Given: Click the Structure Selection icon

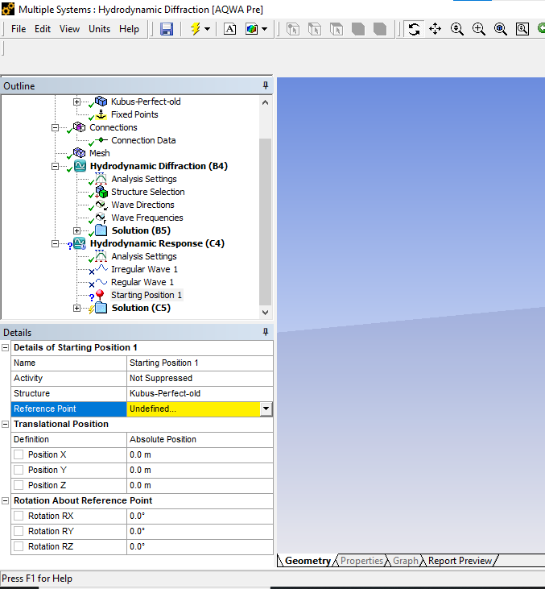Looking at the screenshot, I should point(101,192).
